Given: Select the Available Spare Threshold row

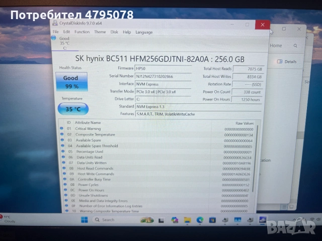Looking at the screenshot, I should (157, 146).
